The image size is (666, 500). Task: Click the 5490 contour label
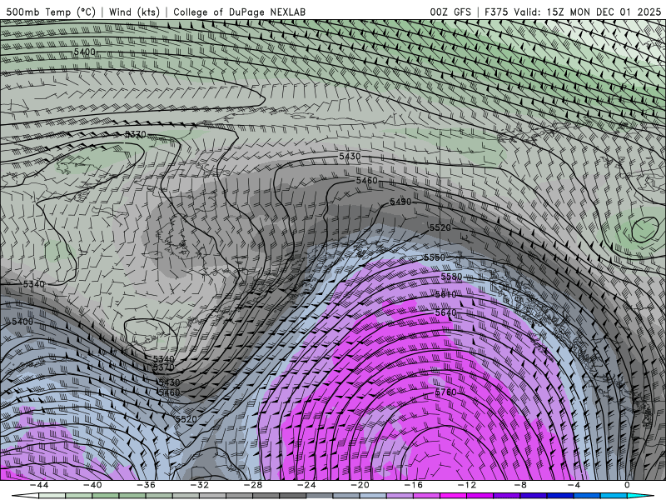(x=400, y=202)
